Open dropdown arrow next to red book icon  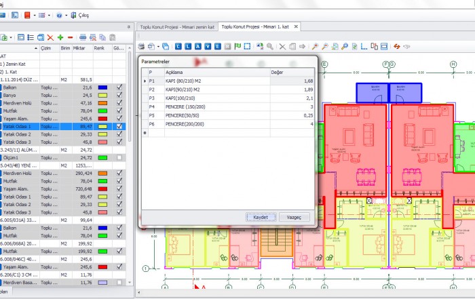(33, 14)
